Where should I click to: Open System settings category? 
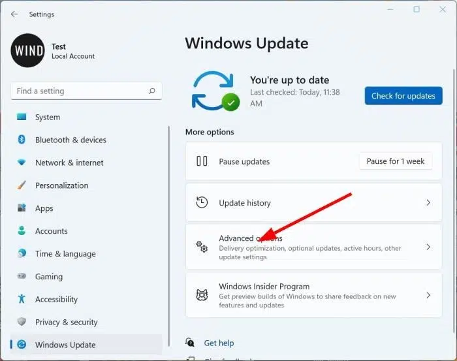(x=86, y=117)
